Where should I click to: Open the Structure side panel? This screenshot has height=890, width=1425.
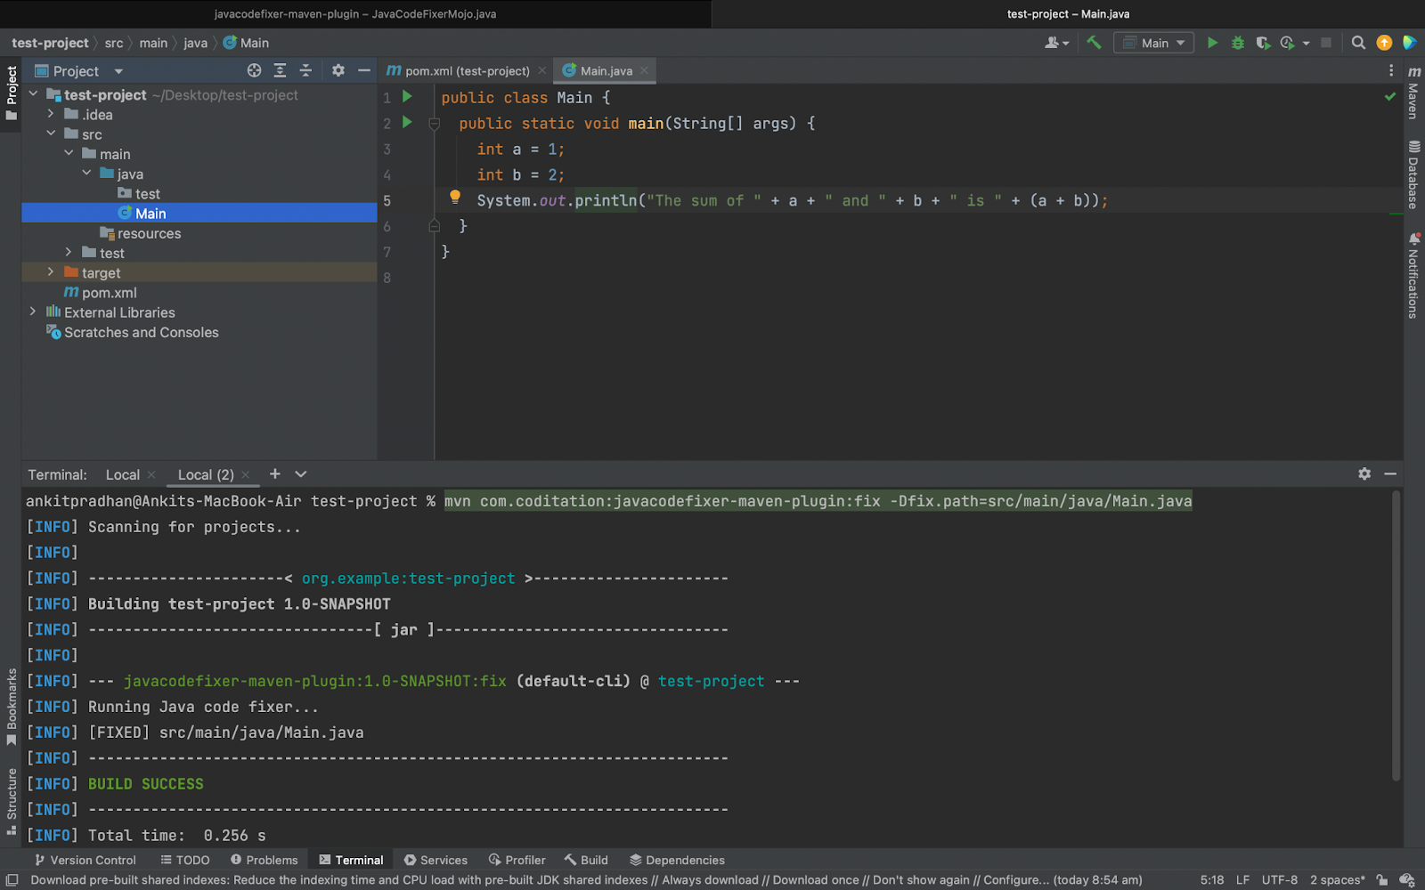coord(11,801)
